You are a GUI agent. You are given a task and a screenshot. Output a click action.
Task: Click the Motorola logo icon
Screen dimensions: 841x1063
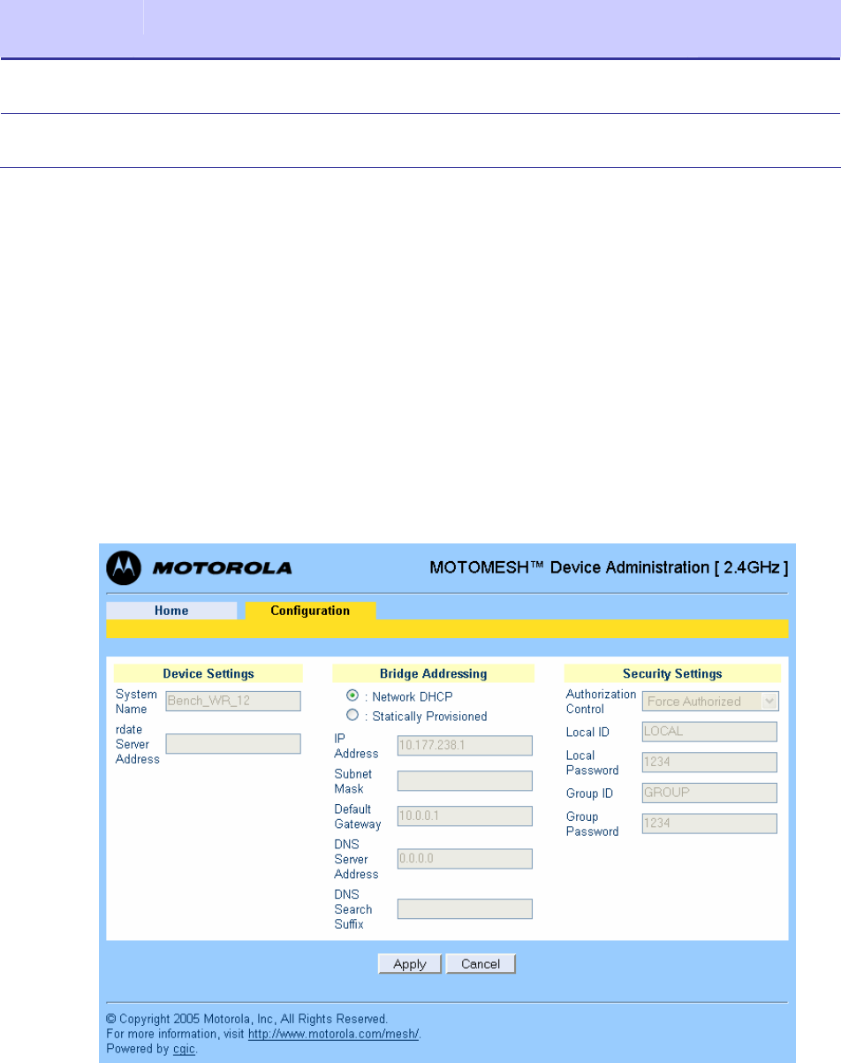click(125, 567)
